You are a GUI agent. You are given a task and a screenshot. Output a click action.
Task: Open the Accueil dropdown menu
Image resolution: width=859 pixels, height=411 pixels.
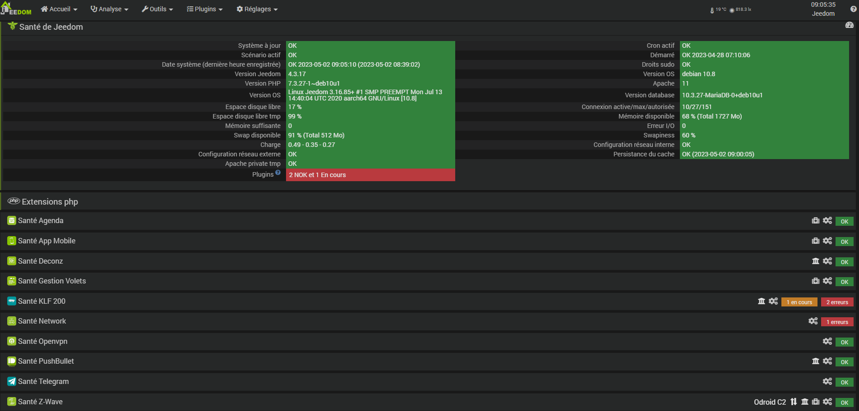[x=59, y=9]
